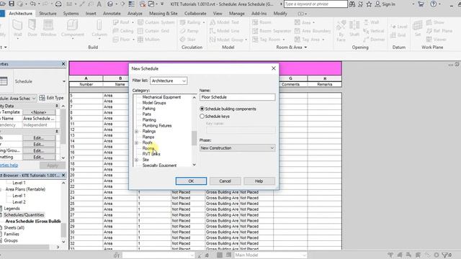This screenshot has height=259, width=461.
Task: Select the Curtain Grid tool
Action: point(153,31)
